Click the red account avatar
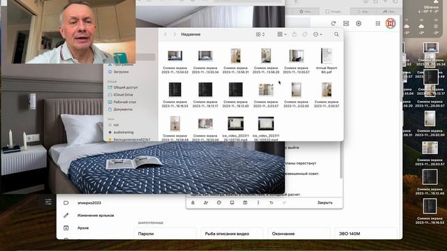 tap(390, 23)
